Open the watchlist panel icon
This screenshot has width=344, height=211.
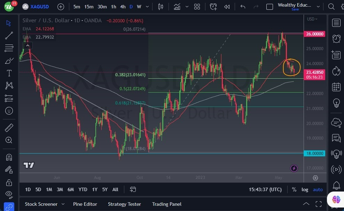coord(336,23)
